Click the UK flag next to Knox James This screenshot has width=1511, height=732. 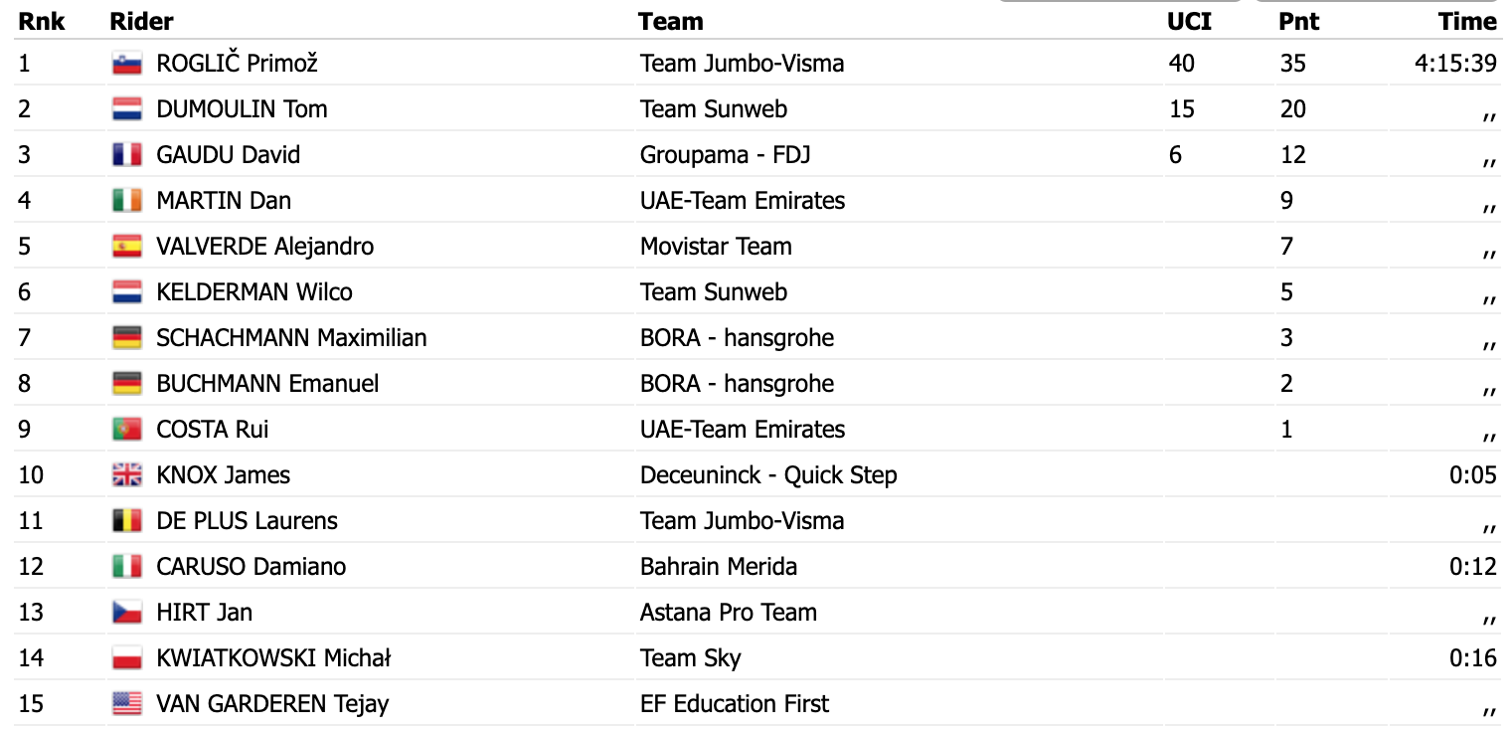pos(127,475)
